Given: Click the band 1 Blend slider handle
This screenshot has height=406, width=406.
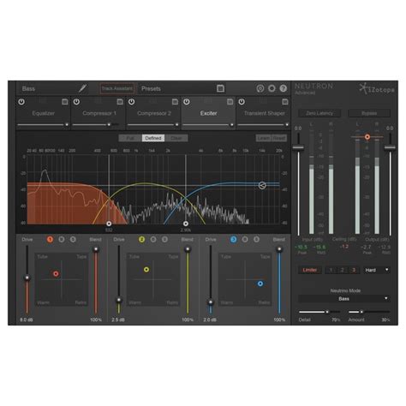Looking at the screenshot, I should click(x=96, y=249).
